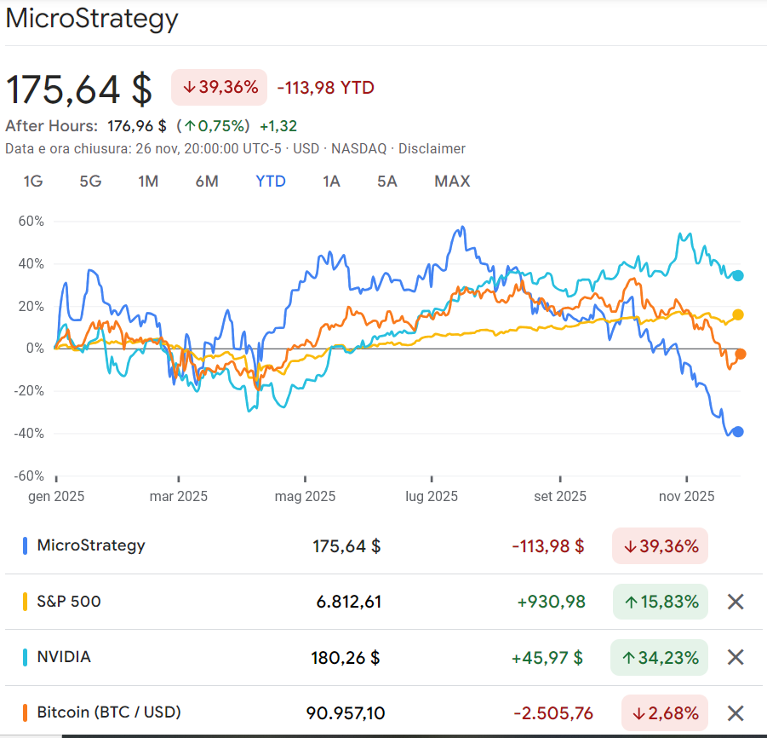The image size is (767, 738).
Task: Click the blue endpoint dot on MicroStrategy line
Action: 737,432
